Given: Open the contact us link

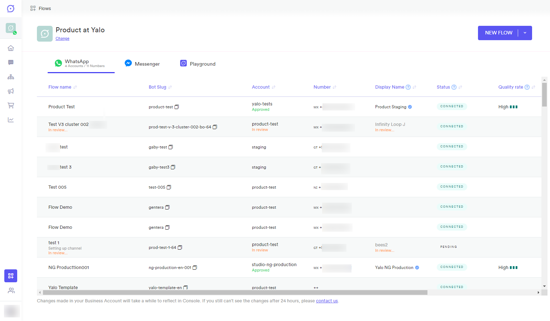Looking at the screenshot, I should pos(327,301).
